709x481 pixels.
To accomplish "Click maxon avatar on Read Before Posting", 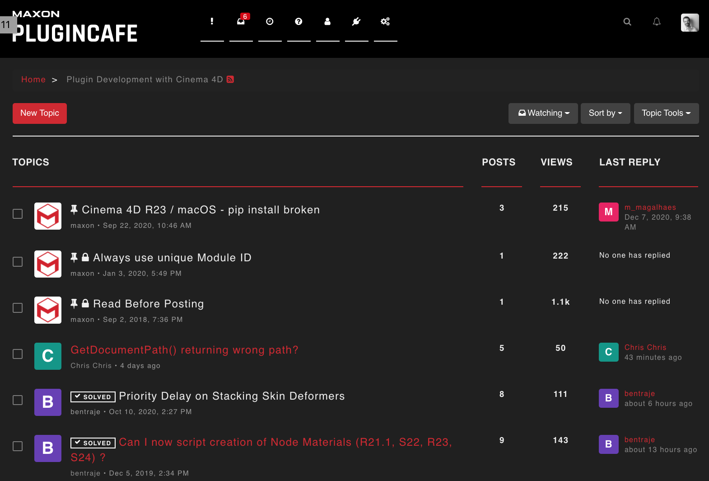I will click(x=48, y=310).
